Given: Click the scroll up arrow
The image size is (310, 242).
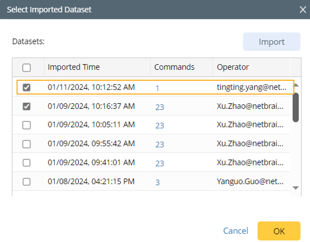Looking at the screenshot, I should 296,85.
